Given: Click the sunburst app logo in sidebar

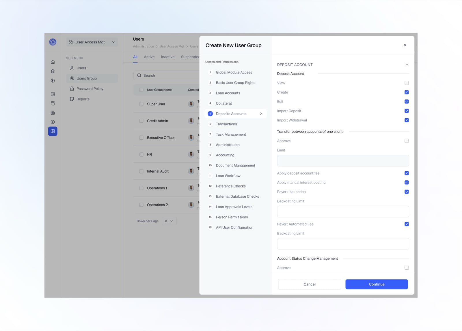Looking at the screenshot, I should (53, 42).
